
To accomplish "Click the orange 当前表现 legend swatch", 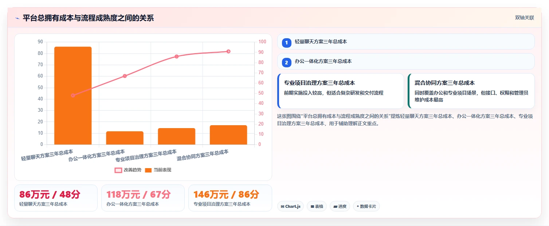I will point(148,170).
